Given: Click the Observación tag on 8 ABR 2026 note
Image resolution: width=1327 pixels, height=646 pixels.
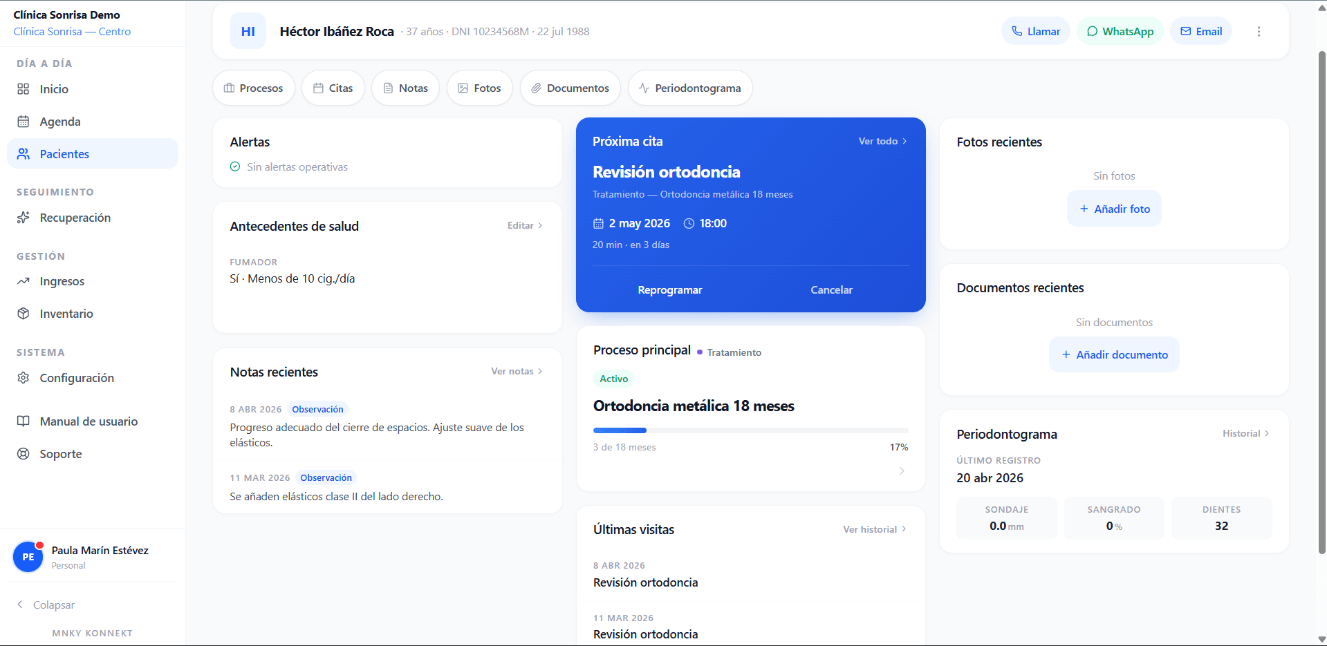Looking at the screenshot, I should (317, 409).
